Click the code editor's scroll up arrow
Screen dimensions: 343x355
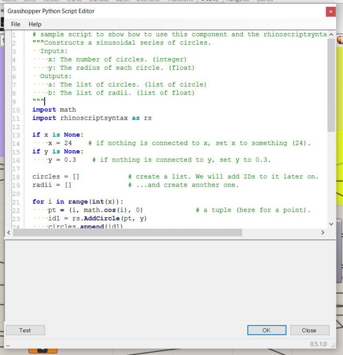point(331,34)
